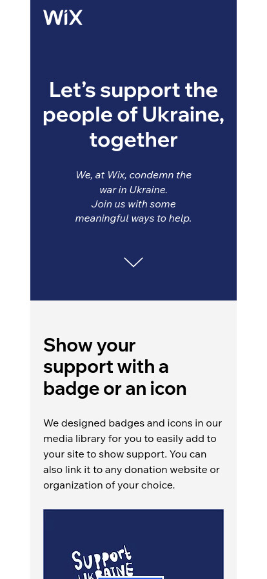Click 'badge or an icon' heading line
Viewport: 267px width, 579px height.
pyautogui.click(x=115, y=388)
